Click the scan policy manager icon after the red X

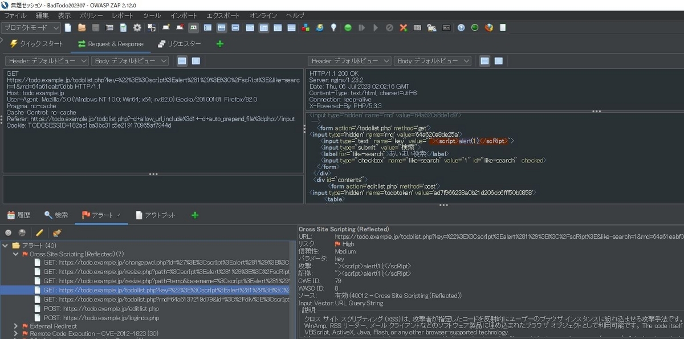pyautogui.click(x=417, y=27)
